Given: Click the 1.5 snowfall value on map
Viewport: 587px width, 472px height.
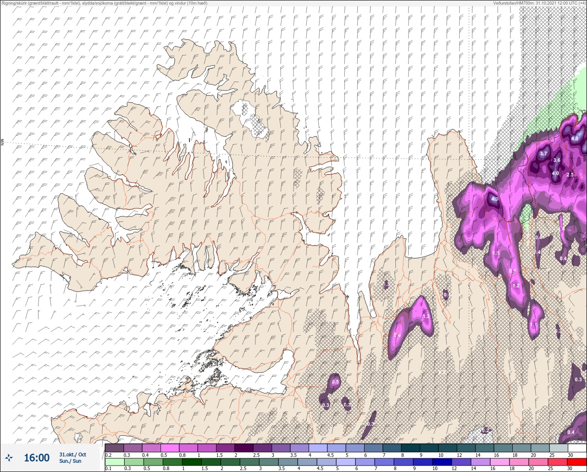Looking at the screenshot, I should 496,252.
